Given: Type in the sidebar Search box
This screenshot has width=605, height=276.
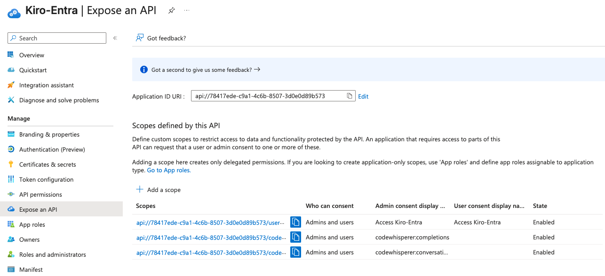Looking at the screenshot, I should [61, 38].
